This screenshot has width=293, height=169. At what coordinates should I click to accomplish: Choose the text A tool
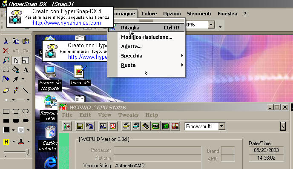tap(26, 70)
